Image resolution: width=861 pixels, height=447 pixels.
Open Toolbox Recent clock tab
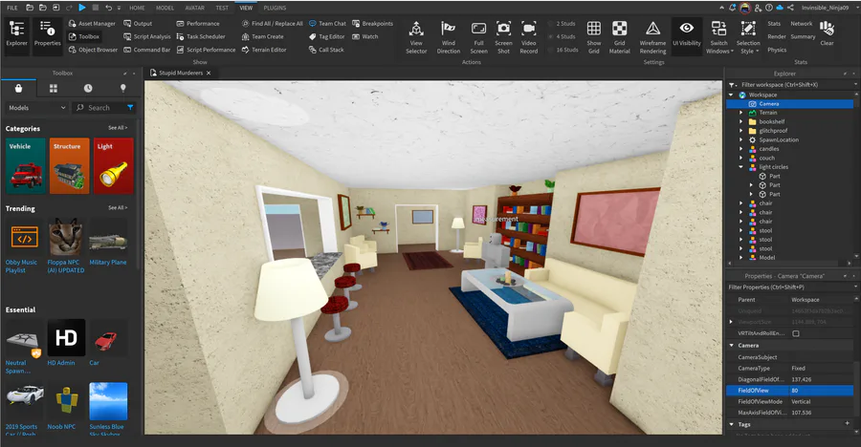coord(88,88)
